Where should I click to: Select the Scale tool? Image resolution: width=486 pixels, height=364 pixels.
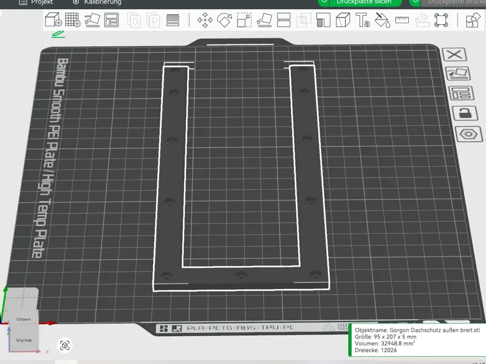pyautogui.click(x=244, y=20)
